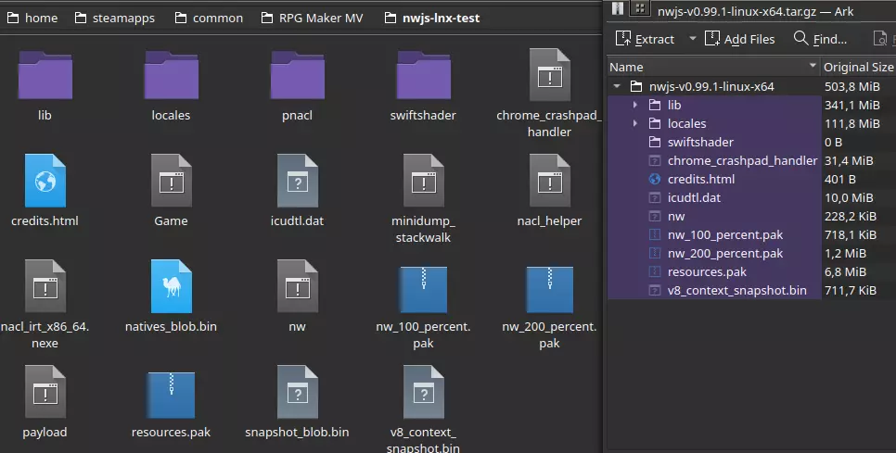This screenshot has height=453, width=896.
Task: Select the chrome_crashpad_handler file icon
Action: point(550,75)
